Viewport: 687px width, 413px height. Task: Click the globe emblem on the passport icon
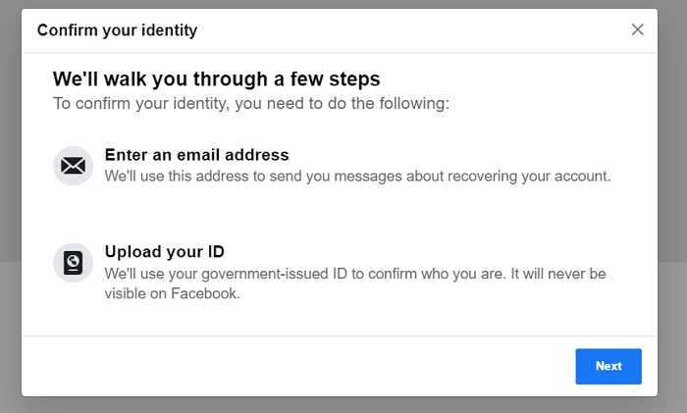coord(74,261)
